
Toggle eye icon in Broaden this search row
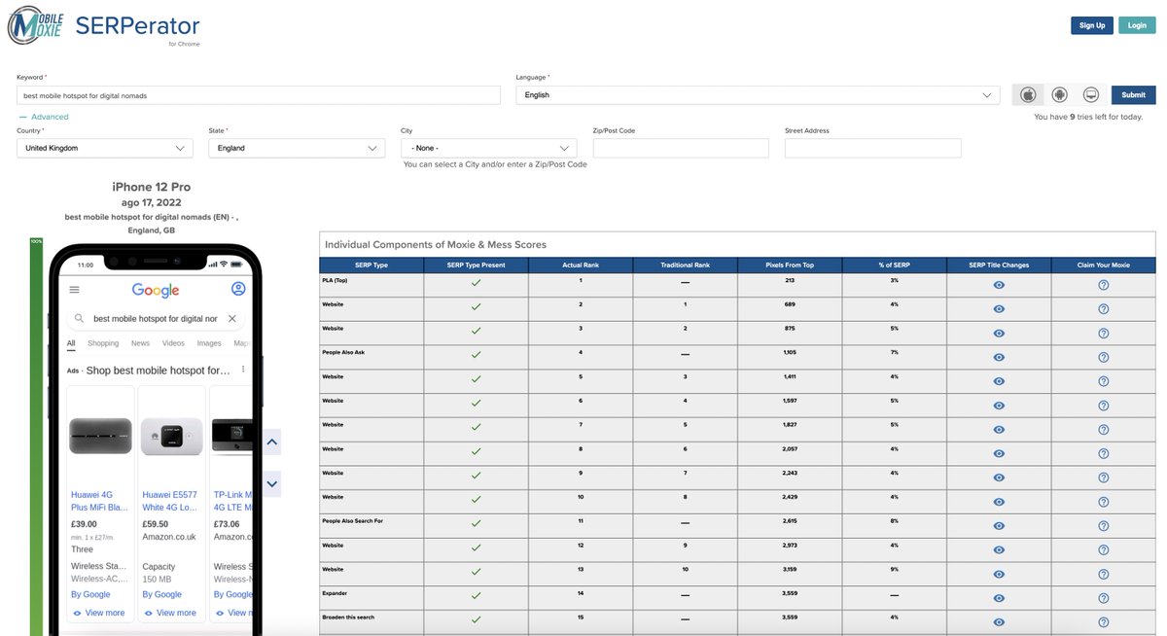(x=999, y=622)
